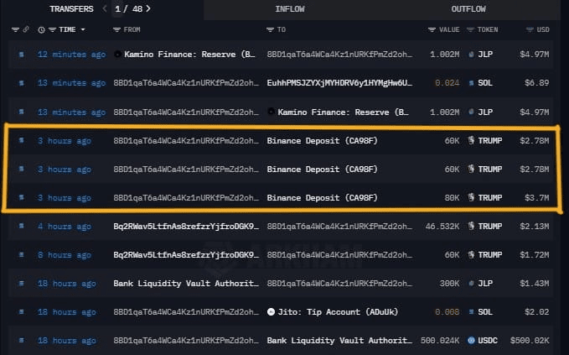Screen dimensions: 569x355
Task: Open EuhhPMSJZYXjMYHDRV6y1HYMgHw6U recipient address
Action: 339,83
